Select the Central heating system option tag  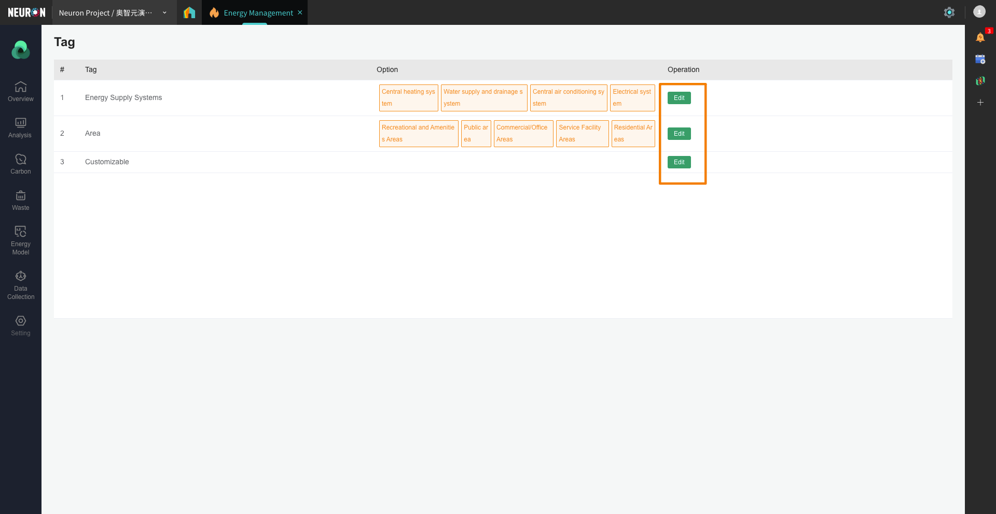point(408,97)
